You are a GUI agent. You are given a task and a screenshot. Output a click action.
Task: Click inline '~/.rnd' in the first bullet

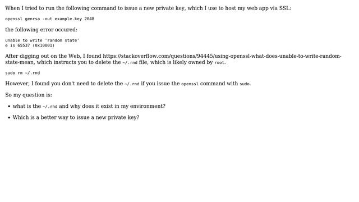click(50, 107)
